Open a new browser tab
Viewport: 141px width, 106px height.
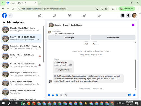click(40, 3)
